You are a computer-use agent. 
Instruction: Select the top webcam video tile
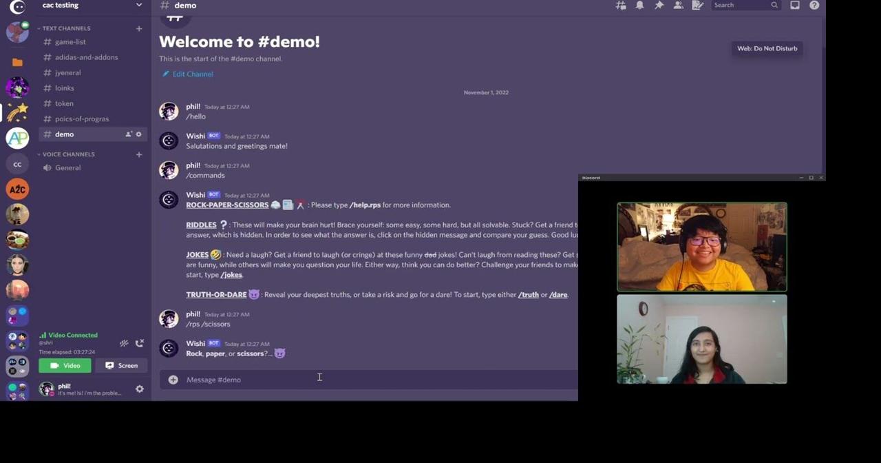[701, 247]
